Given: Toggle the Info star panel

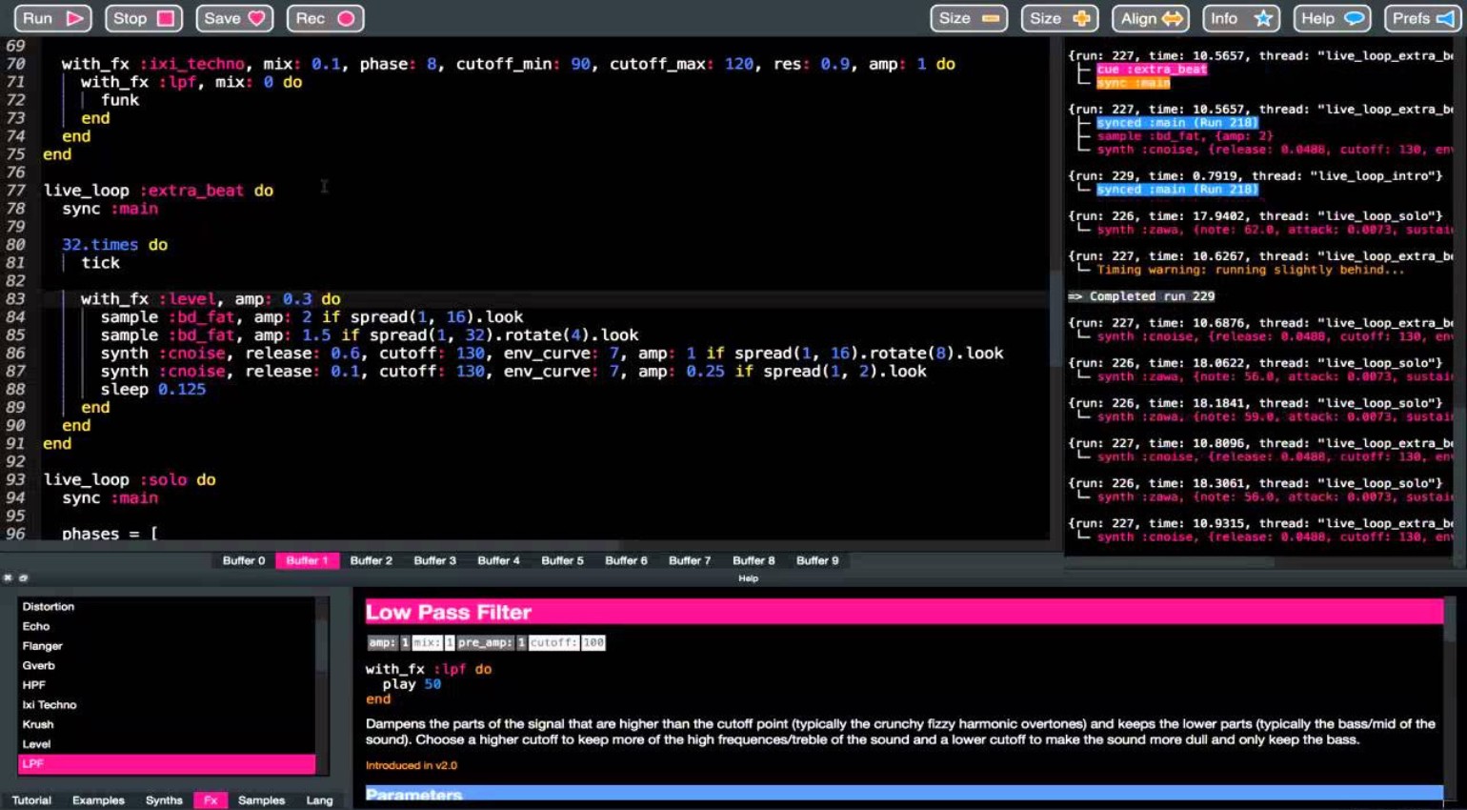Looking at the screenshot, I should click(x=1240, y=18).
